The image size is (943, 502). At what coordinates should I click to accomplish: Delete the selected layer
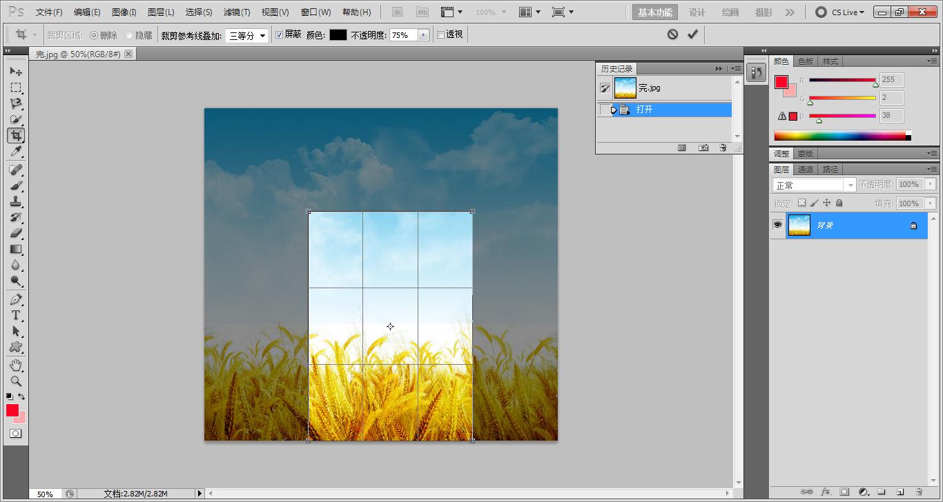[x=919, y=492]
